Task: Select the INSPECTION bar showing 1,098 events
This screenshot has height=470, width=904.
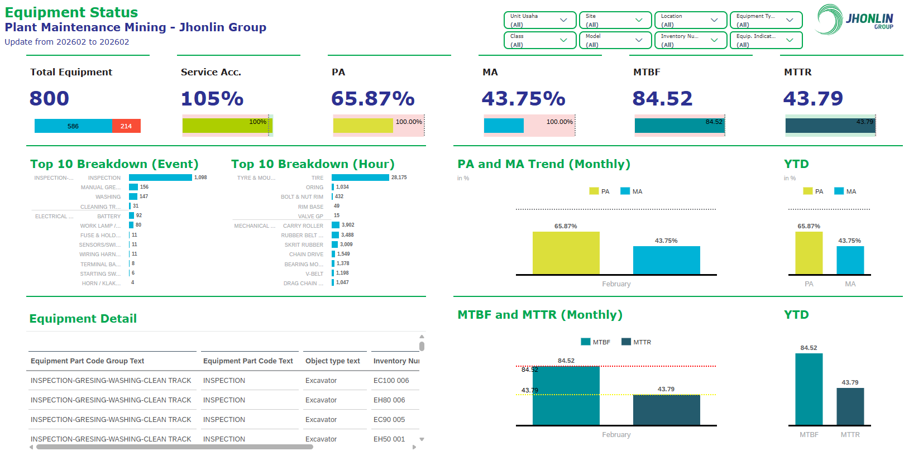Action: (x=160, y=178)
